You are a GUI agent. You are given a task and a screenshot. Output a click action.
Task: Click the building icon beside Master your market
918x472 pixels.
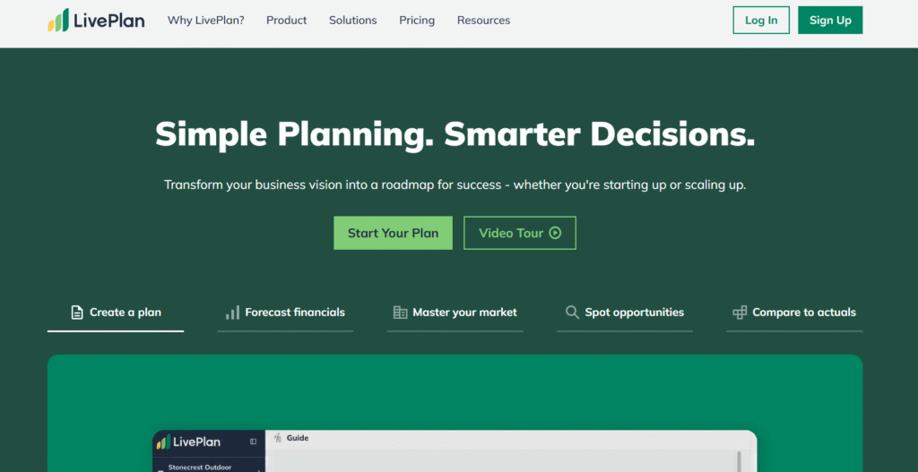400,313
